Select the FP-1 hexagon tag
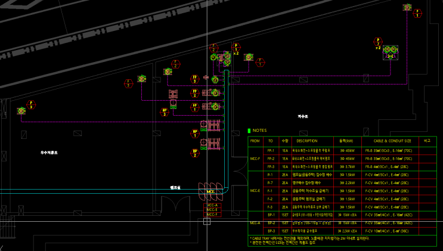 coord(194,107)
